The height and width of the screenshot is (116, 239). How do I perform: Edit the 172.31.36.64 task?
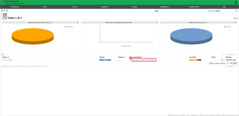(229, 60)
